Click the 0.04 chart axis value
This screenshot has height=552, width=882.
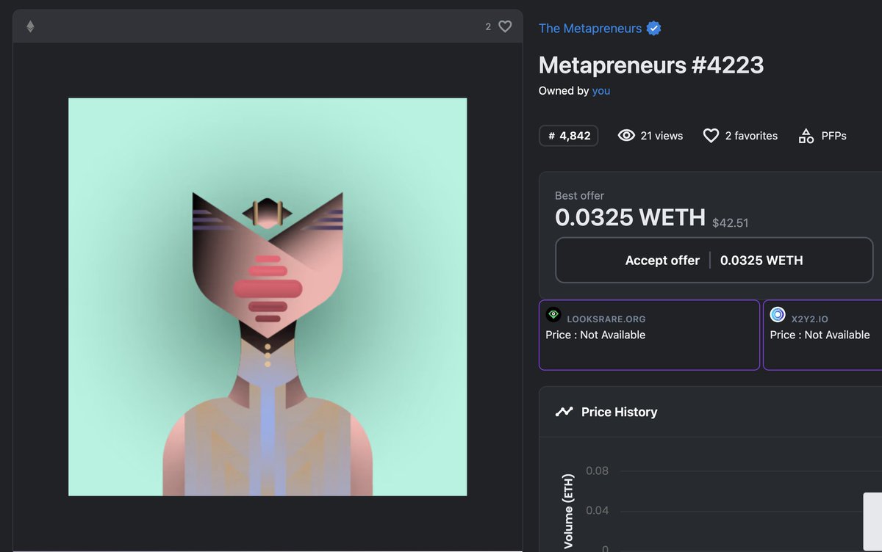tap(598, 510)
